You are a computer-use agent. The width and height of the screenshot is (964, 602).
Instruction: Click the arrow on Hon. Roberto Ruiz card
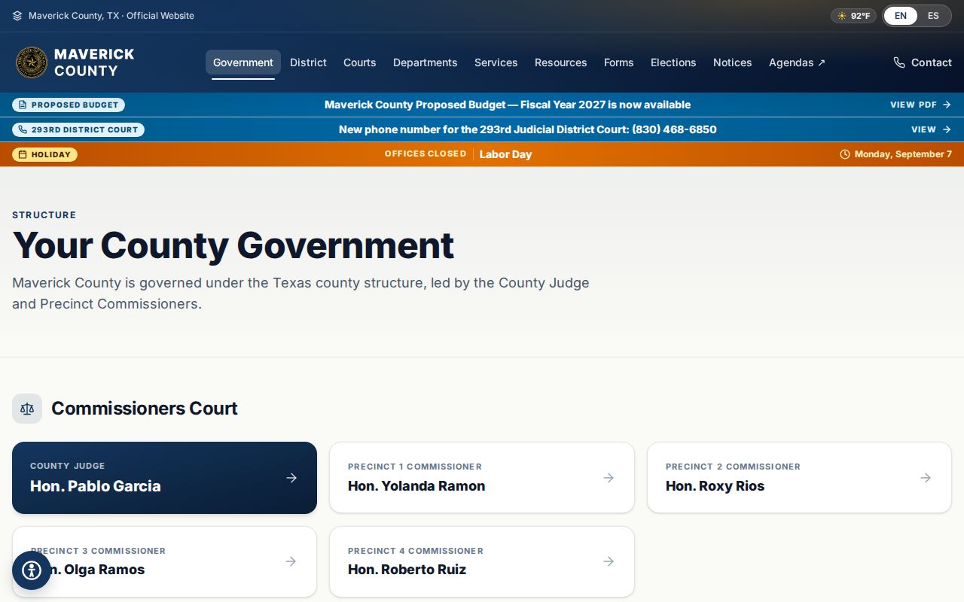click(x=609, y=561)
